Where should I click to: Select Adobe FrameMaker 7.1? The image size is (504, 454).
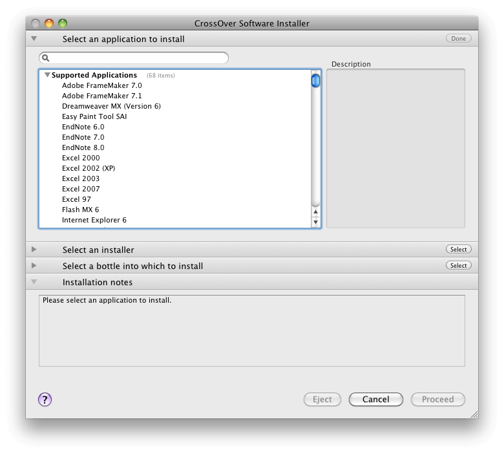click(102, 96)
